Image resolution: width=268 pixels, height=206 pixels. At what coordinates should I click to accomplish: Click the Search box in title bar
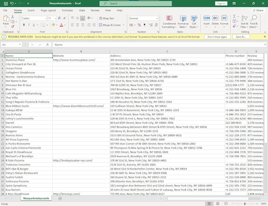(136, 4)
